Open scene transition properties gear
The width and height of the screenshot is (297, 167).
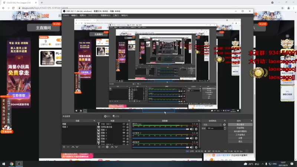[x=225, y=125]
